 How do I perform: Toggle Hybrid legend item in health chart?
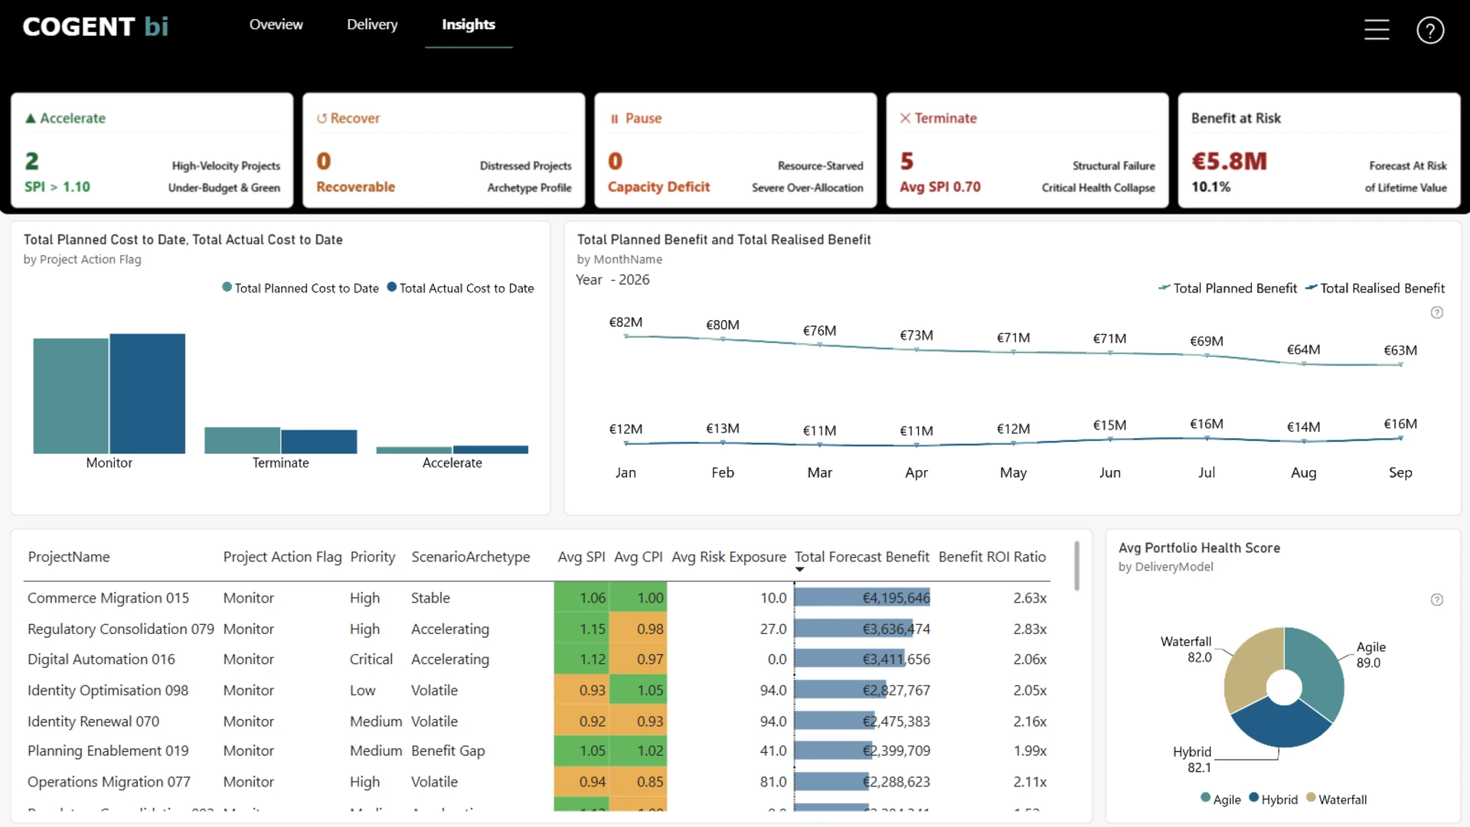coord(1273,799)
